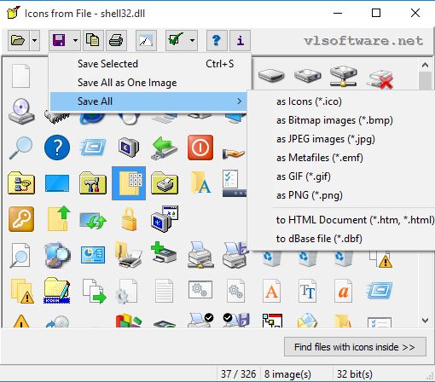Select the CD drive icon
This screenshot has width=435, height=382.
(x=21, y=112)
